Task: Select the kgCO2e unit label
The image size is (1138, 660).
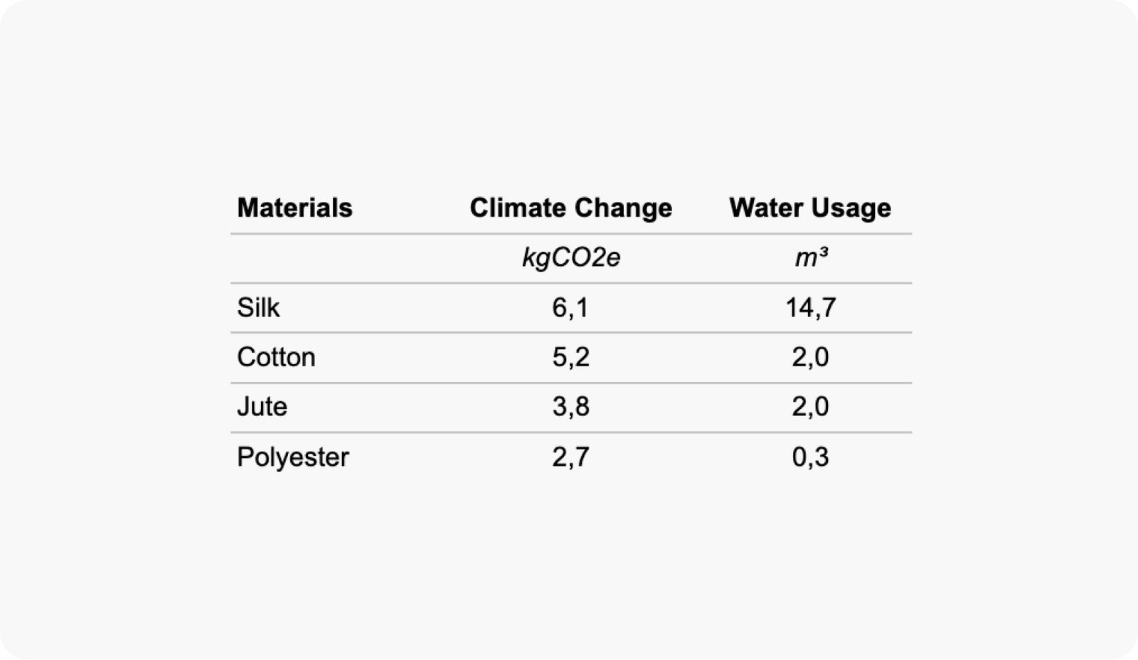Action: [x=570, y=257]
